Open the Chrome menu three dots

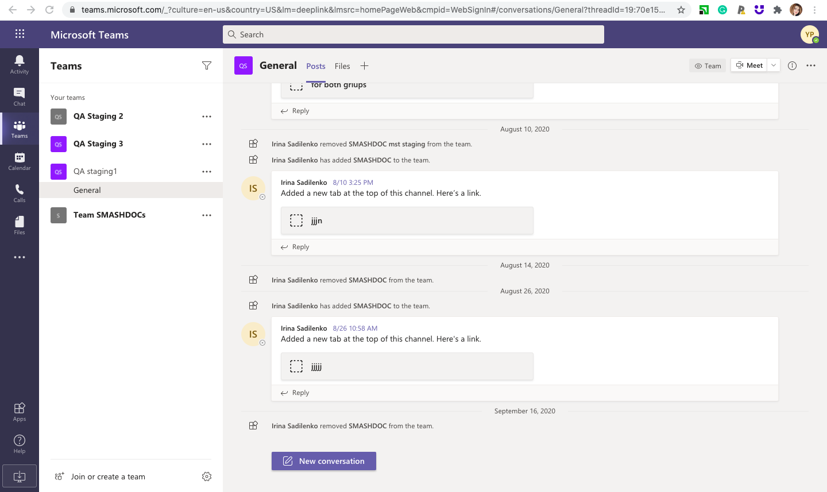point(814,10)
